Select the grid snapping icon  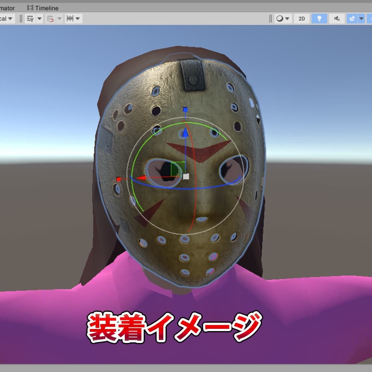[x=51, y=18]
